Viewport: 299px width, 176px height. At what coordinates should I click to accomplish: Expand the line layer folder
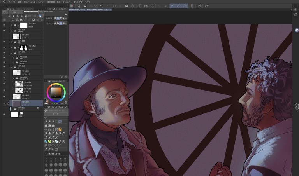(x=11, y=42)
